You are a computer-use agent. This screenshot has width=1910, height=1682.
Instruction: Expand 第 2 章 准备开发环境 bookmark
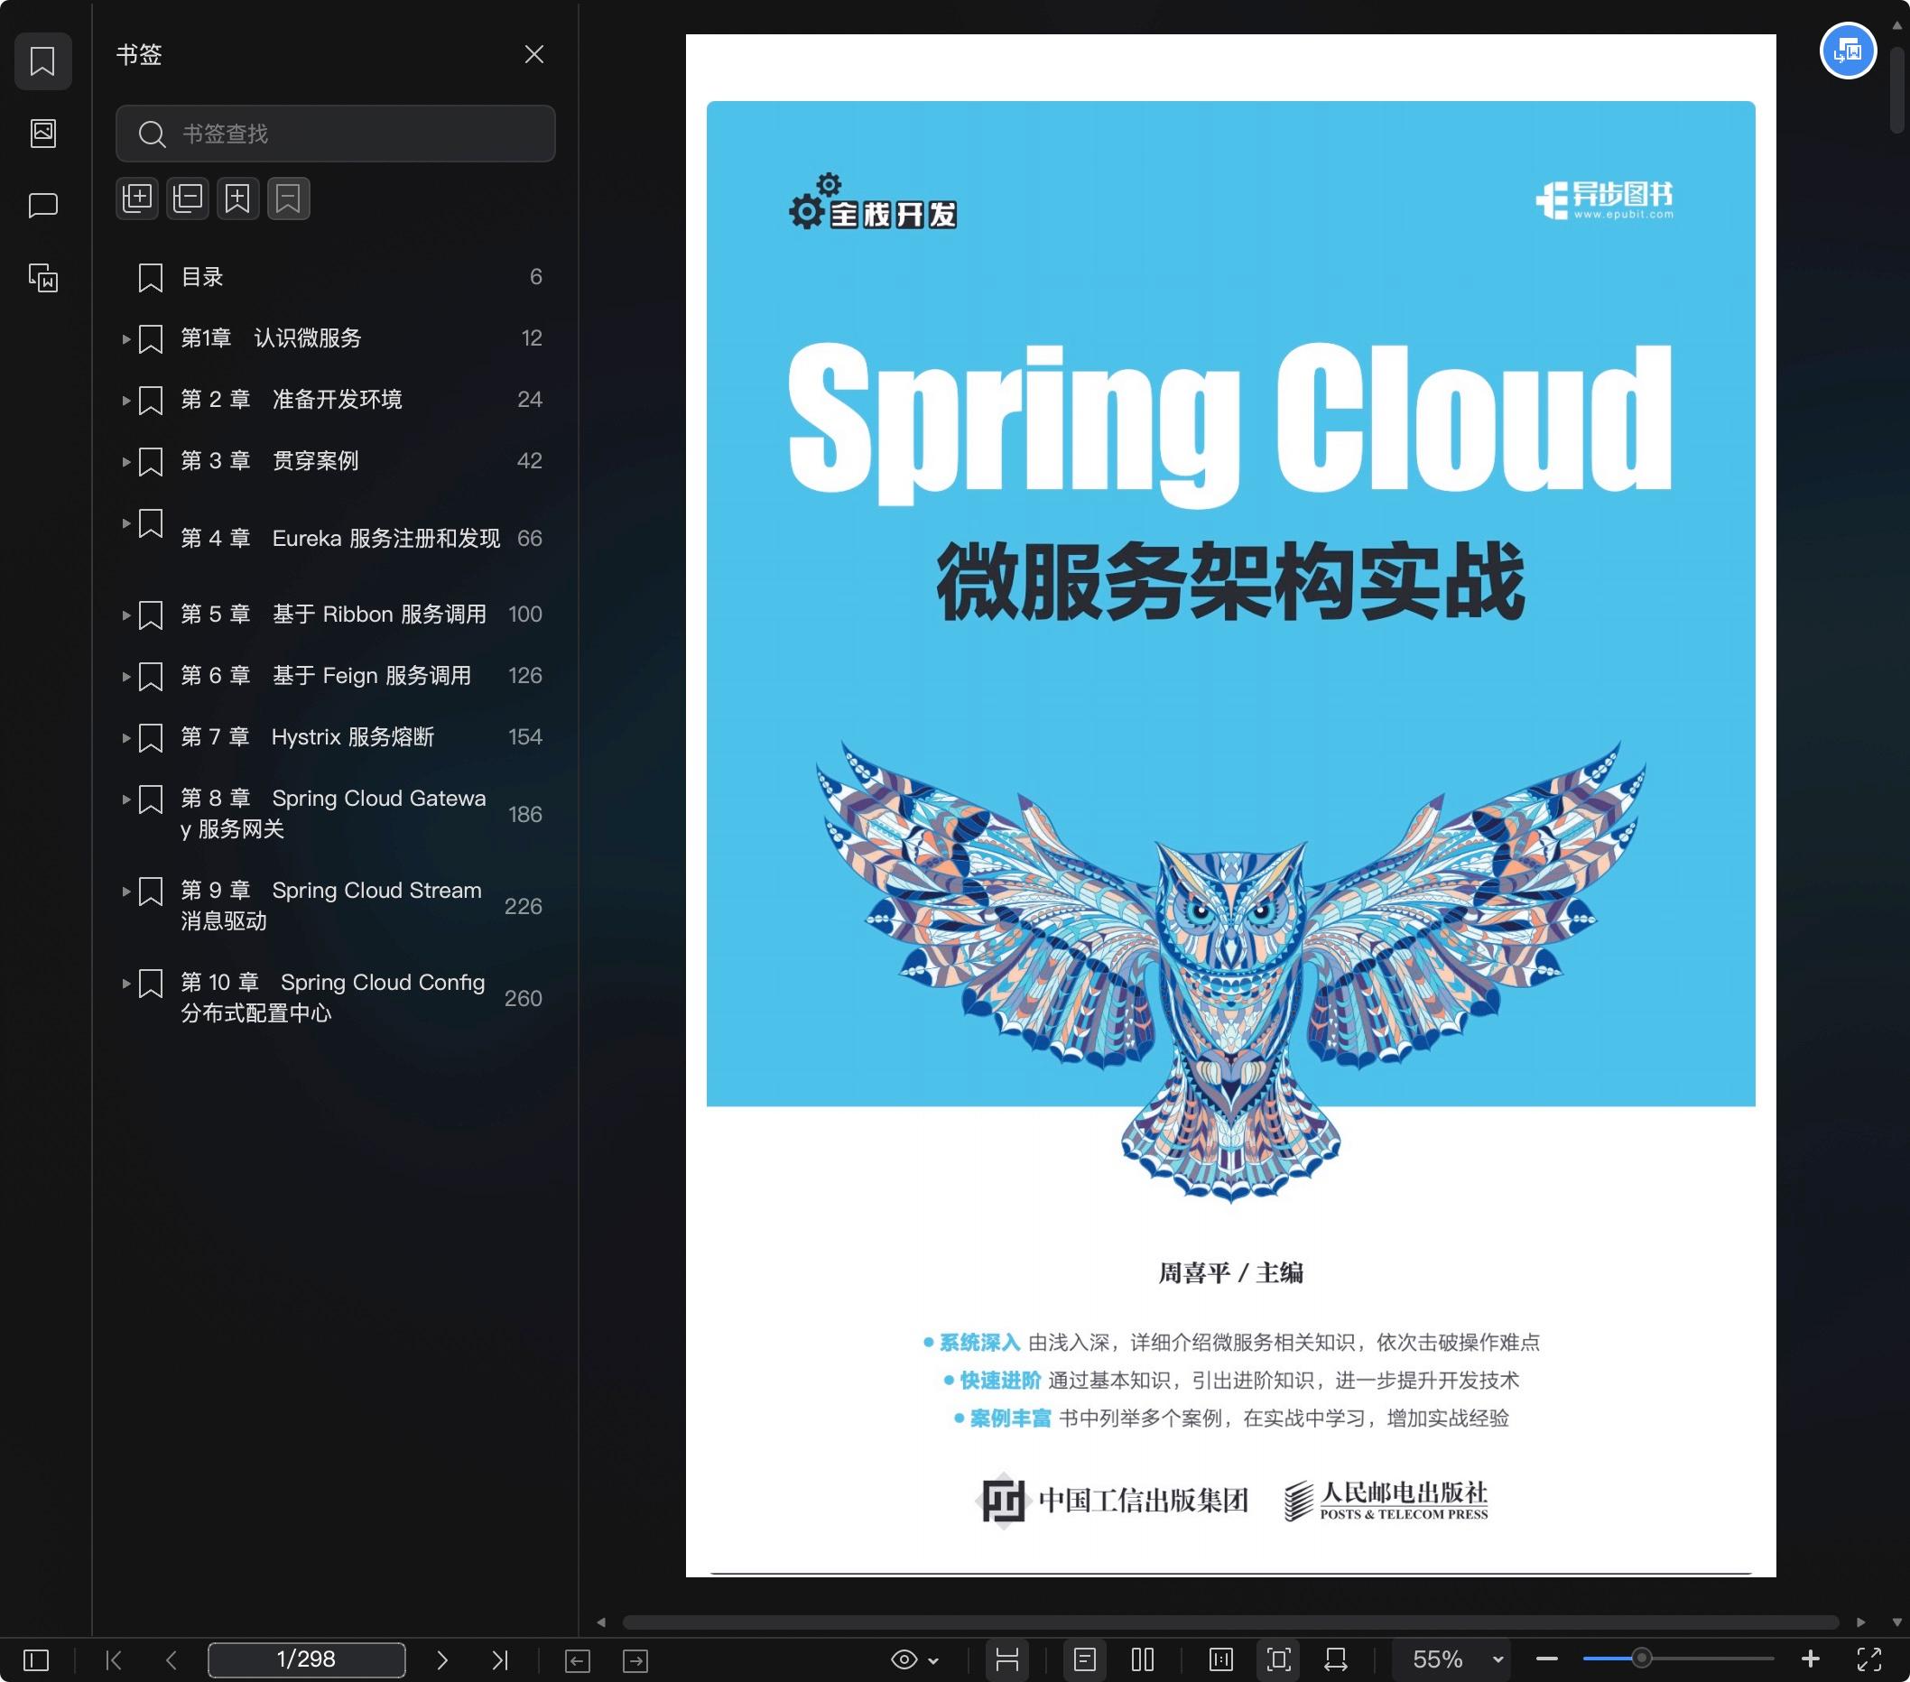tap(125, 401)
